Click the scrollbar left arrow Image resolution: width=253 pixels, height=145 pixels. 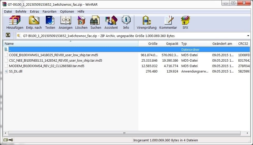click(x=5, y=133)
